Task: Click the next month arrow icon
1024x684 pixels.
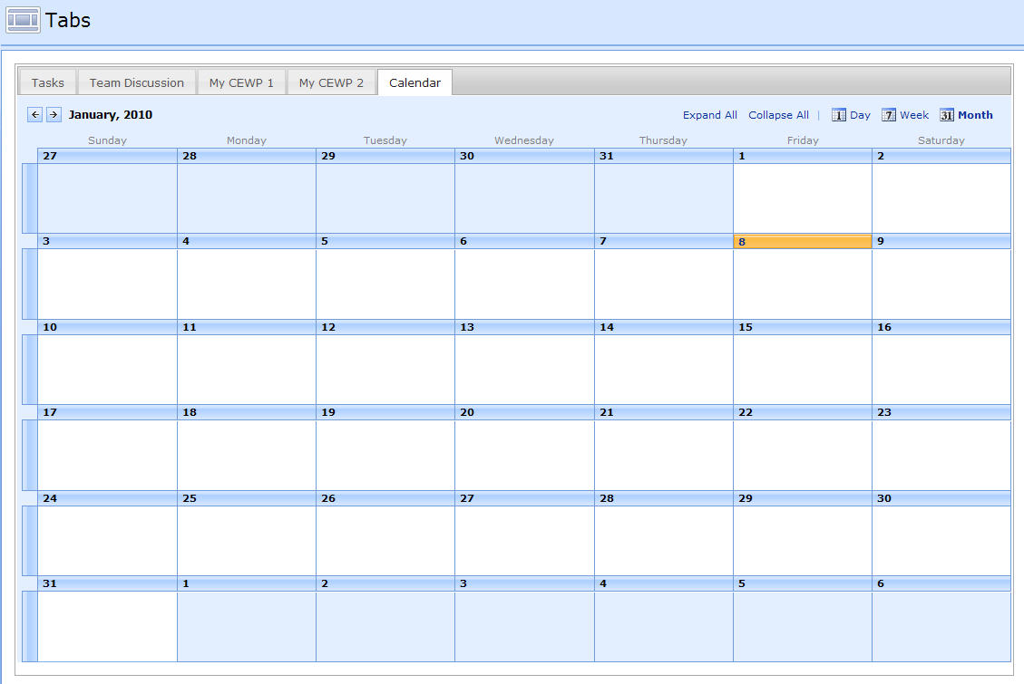Action: pyautogui.click(x=54, y=114)
